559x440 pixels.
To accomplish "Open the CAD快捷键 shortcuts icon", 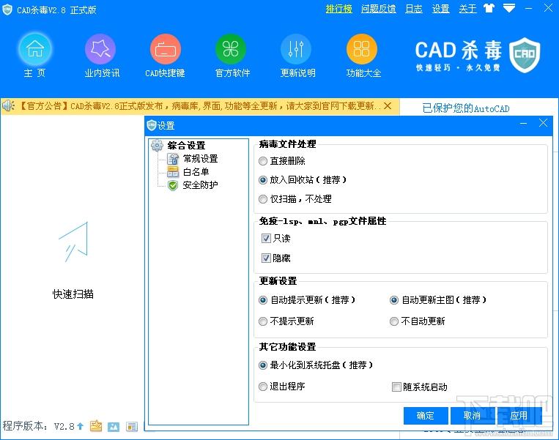I will (166, 49).
